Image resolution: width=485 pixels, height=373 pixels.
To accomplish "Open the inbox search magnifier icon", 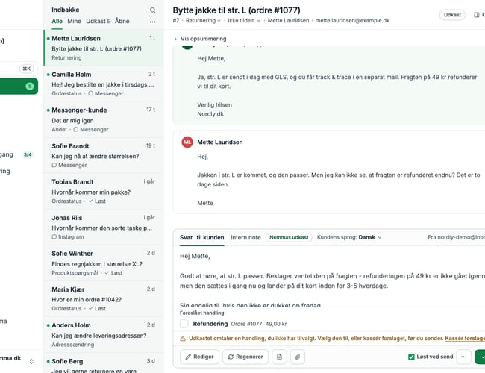I will click(152, 10).
